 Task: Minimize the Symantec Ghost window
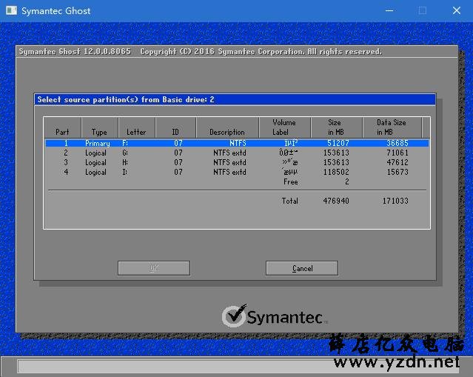click(x=389, y=11)
